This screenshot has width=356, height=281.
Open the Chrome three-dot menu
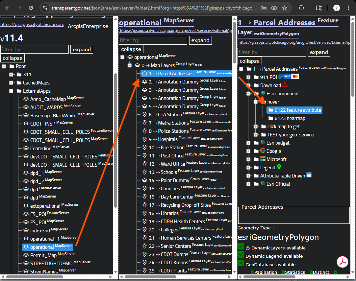point(348,8)
